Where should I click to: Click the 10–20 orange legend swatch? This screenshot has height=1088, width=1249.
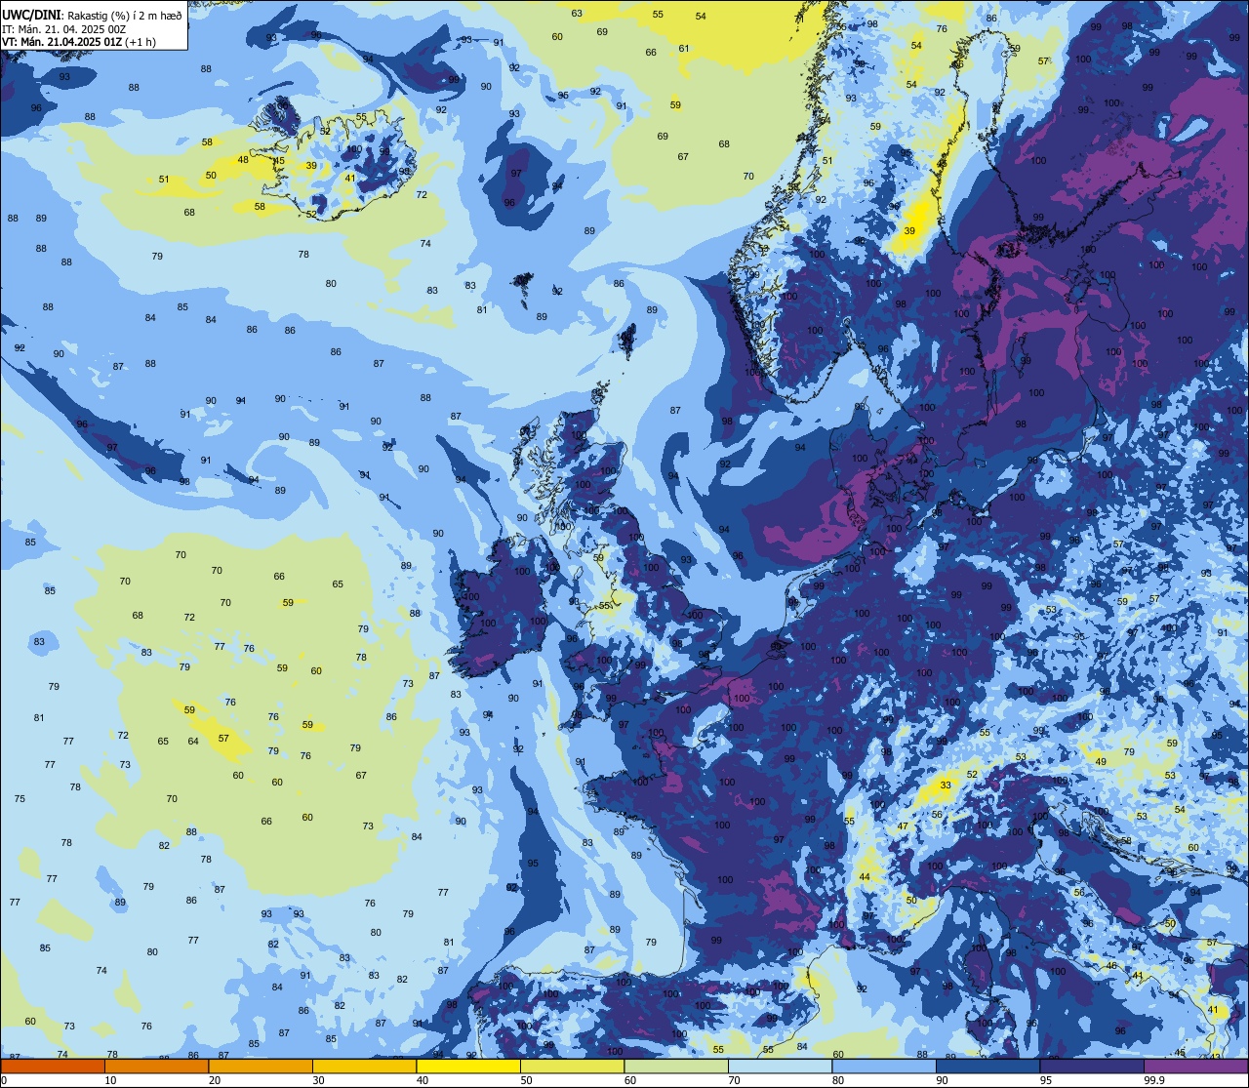(156, 1067)
